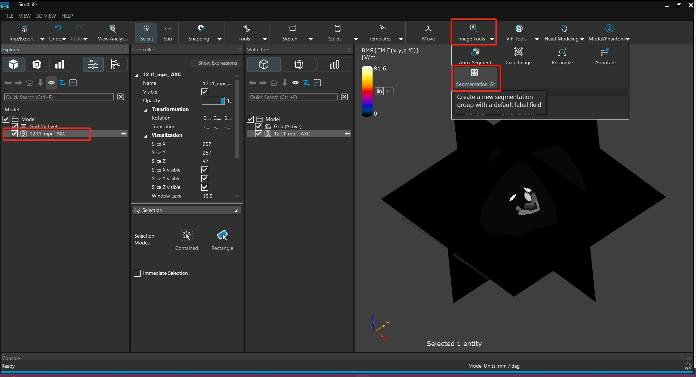696x377 pixels.
Task: Adjust the Opacity slider
Action: coord(213,101)
